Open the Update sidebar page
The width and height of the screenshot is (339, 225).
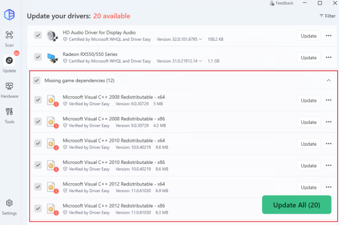point(9,64)
